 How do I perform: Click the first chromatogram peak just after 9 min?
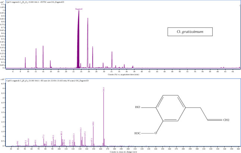pyautogui.click(x=25, y=62)
